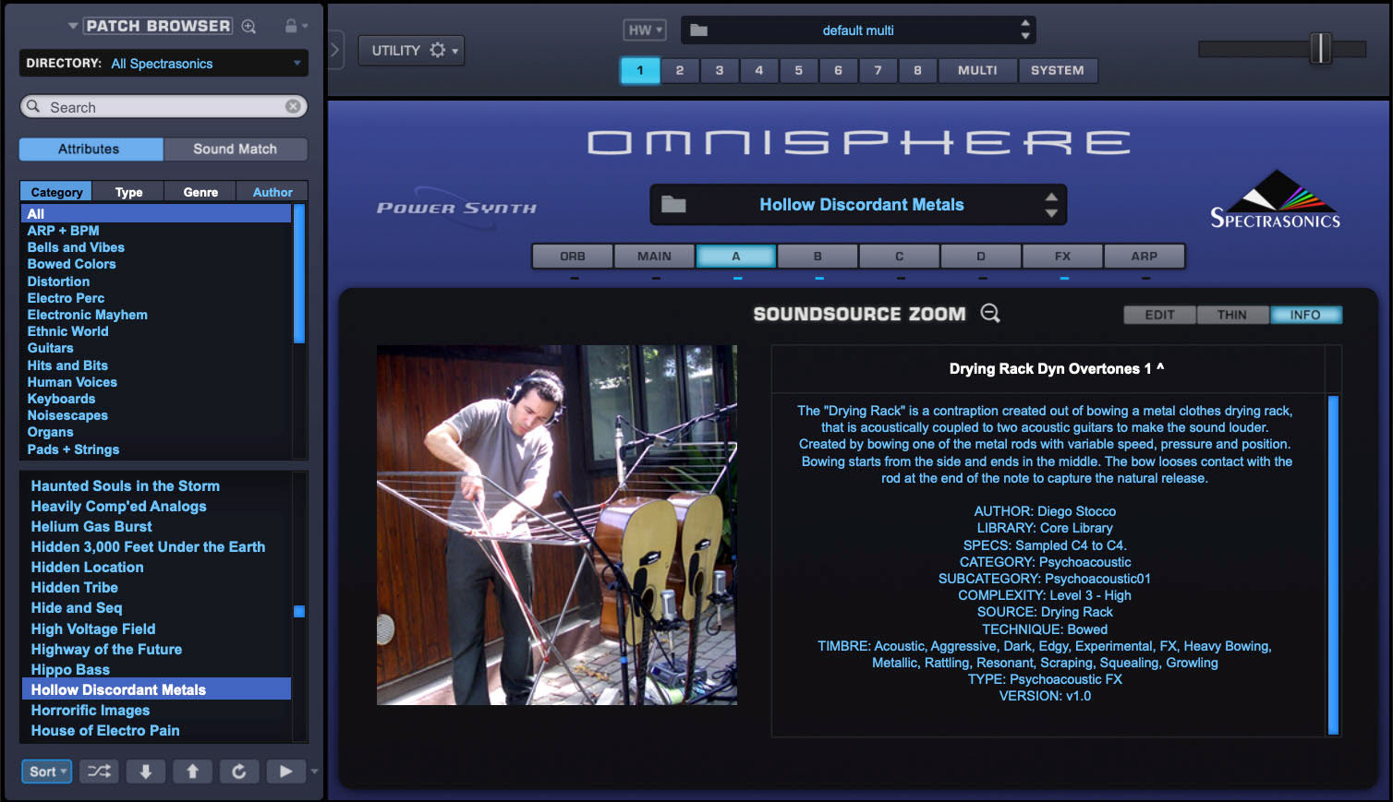Step default multi with up/down arrows
The height and width of the screenshot is (802, 1393).
tap(1025, 30)
